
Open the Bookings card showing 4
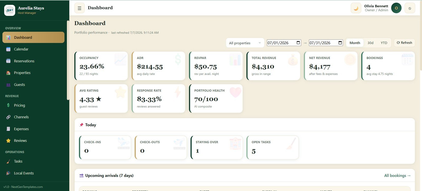click(388, 66)
